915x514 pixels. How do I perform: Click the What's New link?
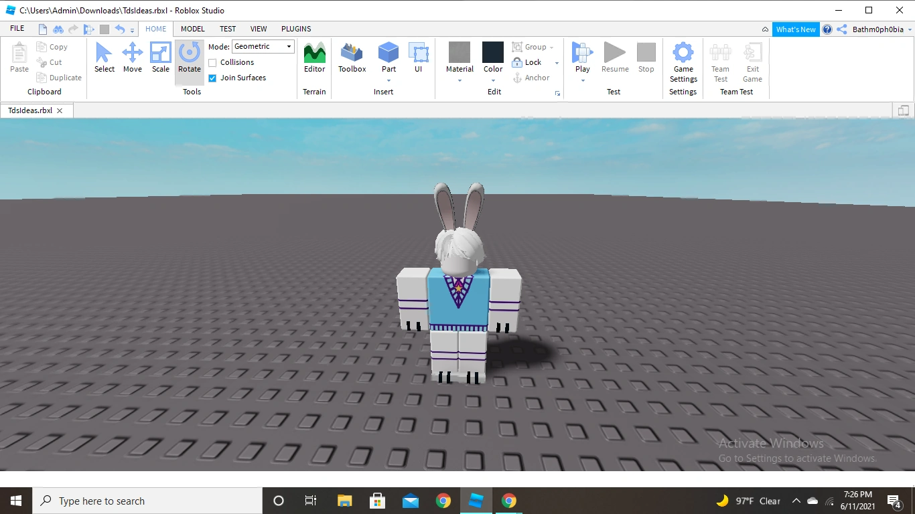point(796,29)
